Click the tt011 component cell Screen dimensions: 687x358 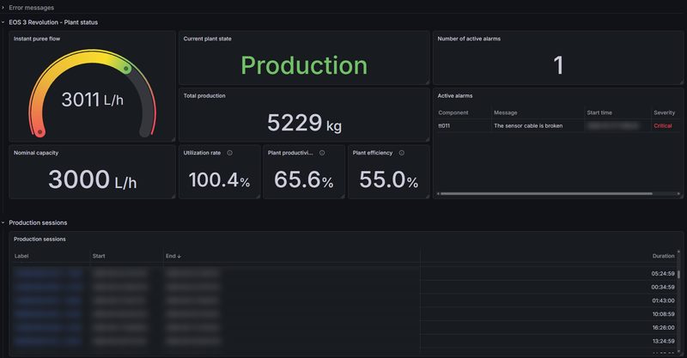click(x=444, y=125)
